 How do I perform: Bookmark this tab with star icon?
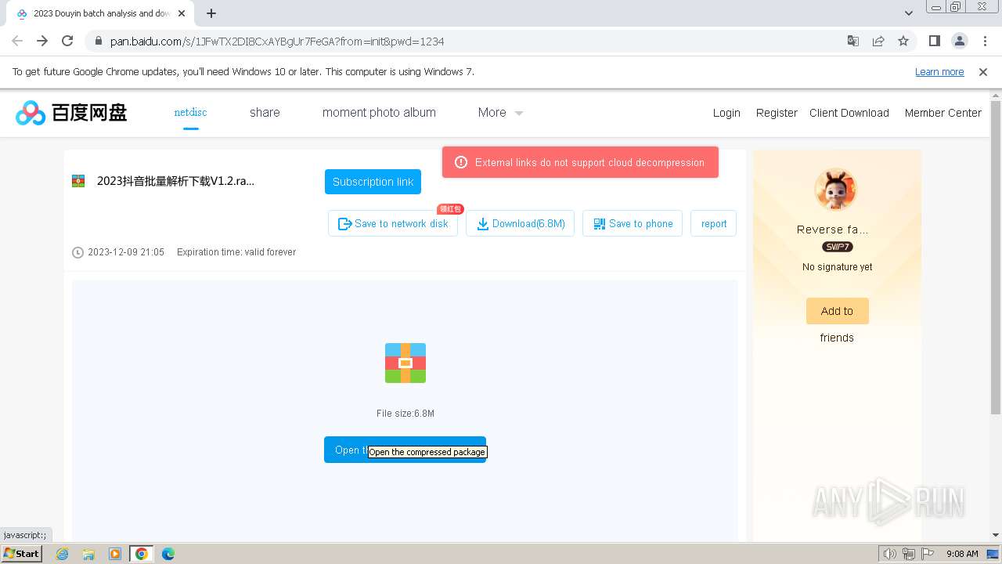pos(903,41)
